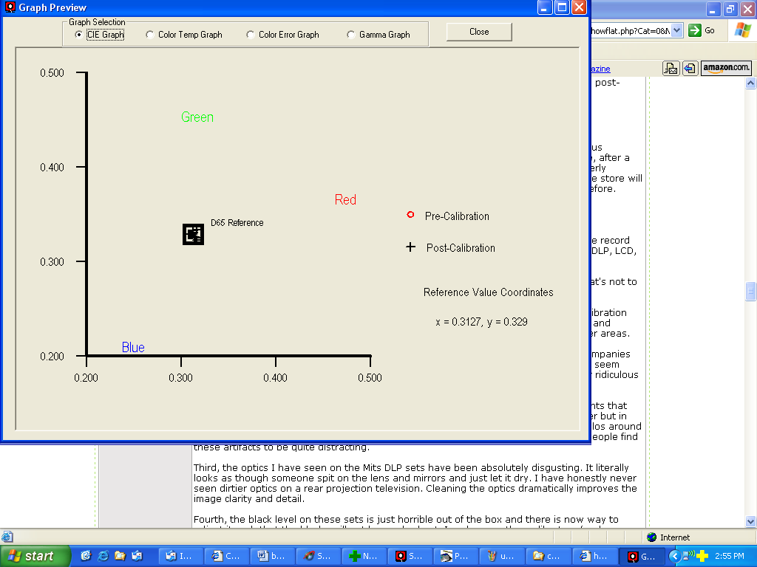Click the Post-Calibration plus legend marker
The height and width of the screenshot is (567, 757).
(410, 247)
